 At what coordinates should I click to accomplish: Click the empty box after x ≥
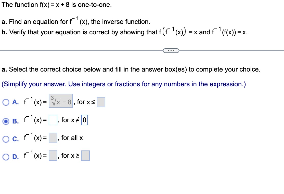tap(85, 156)
